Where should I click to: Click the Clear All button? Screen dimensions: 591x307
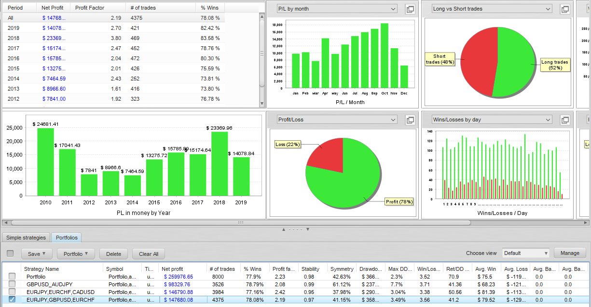149,254
